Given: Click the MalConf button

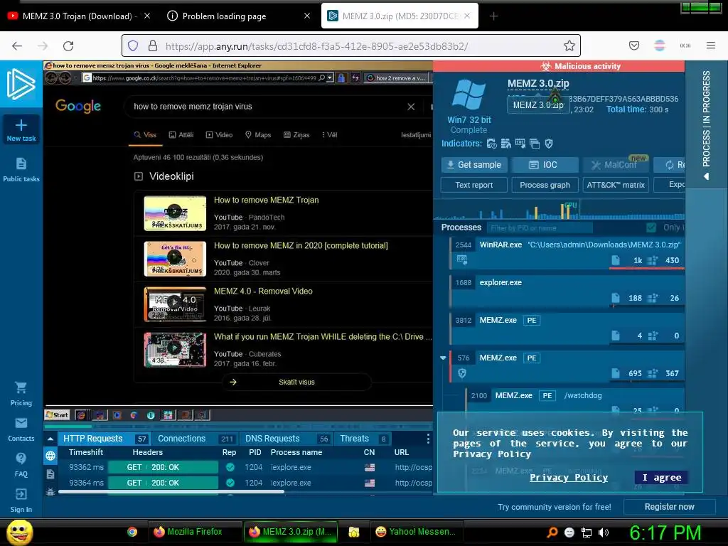Looking at the screenshot, I should tap(616, 165).
